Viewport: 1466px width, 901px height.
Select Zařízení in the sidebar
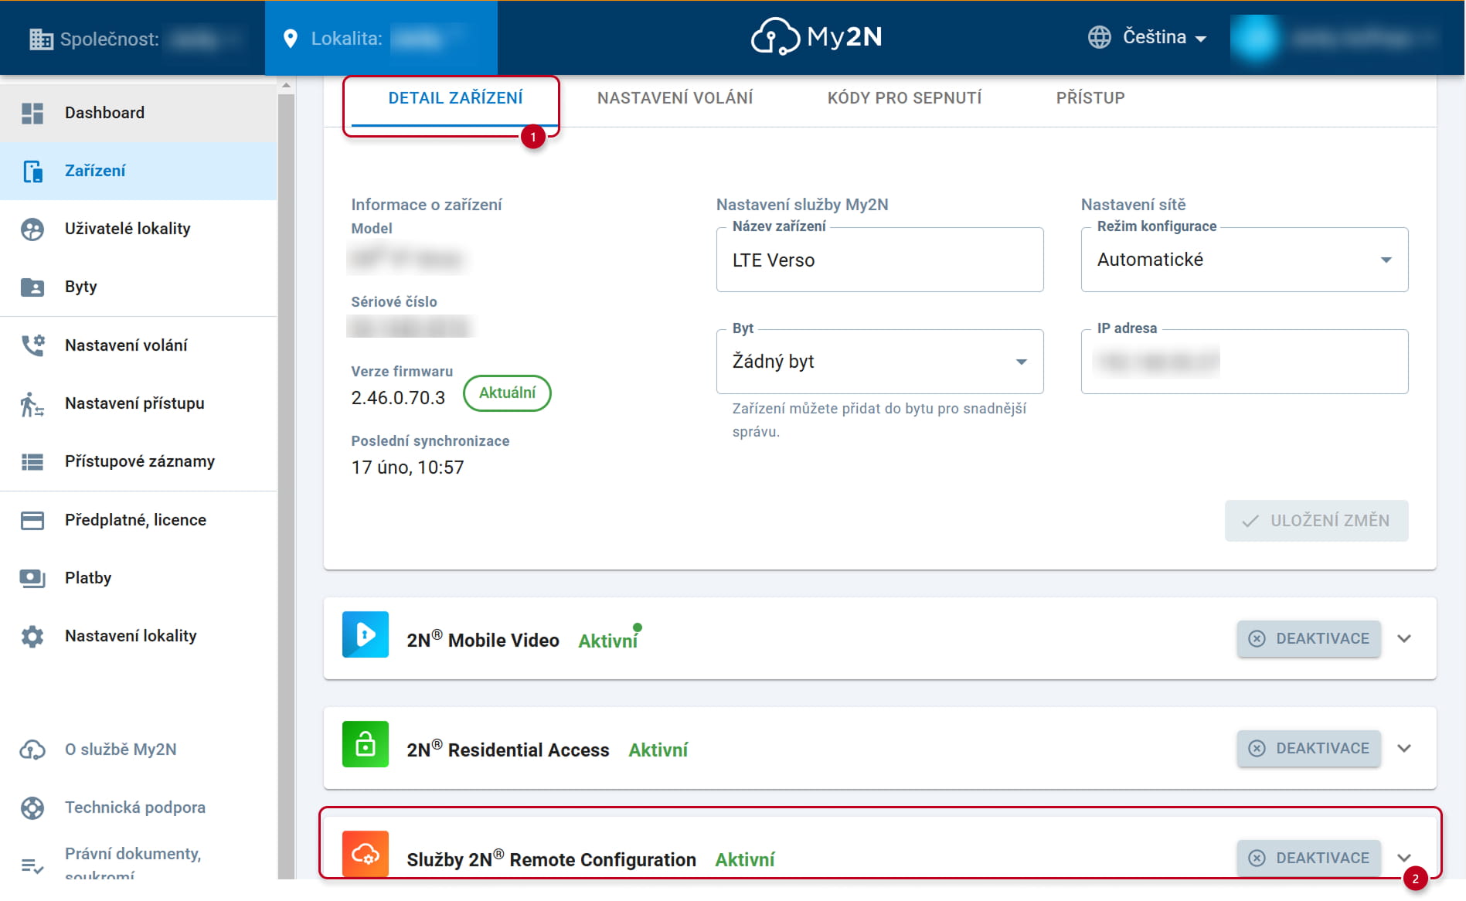tap(138, 171)
